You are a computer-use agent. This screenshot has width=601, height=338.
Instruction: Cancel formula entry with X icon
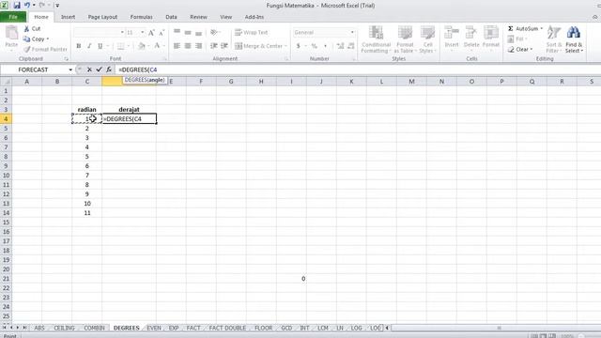click(x=89, y=69)
